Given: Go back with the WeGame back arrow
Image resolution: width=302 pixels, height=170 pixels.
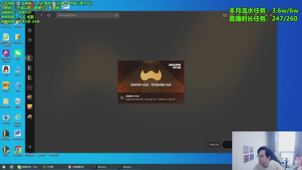Looking at the screenshot, I should tap(42, 15).
